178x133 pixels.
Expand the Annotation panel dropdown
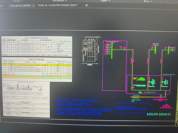[59, 1]
